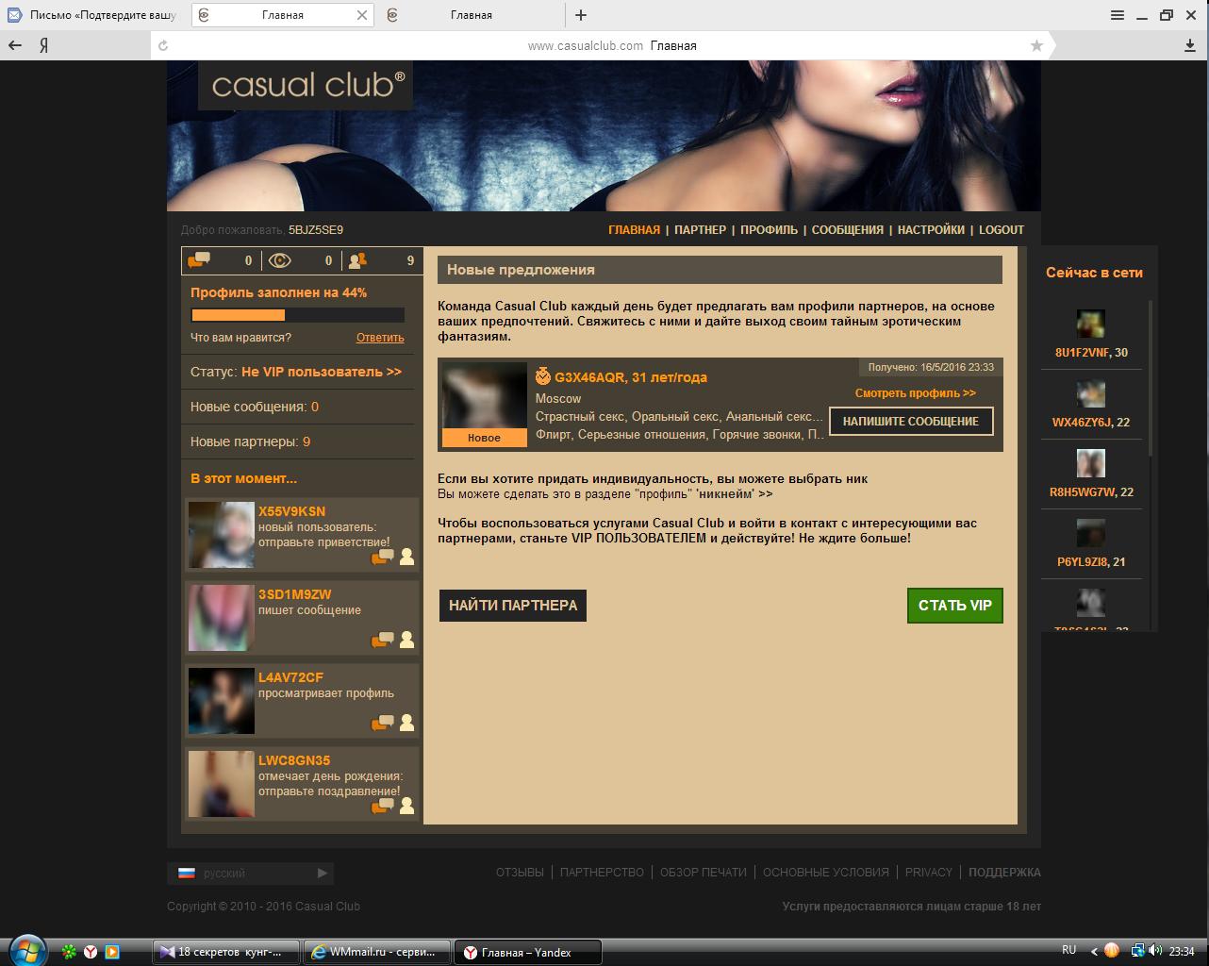The image size is (1209, 966).
Task: Open profile icon for L4AV72CF
Action: coord(406,723)
